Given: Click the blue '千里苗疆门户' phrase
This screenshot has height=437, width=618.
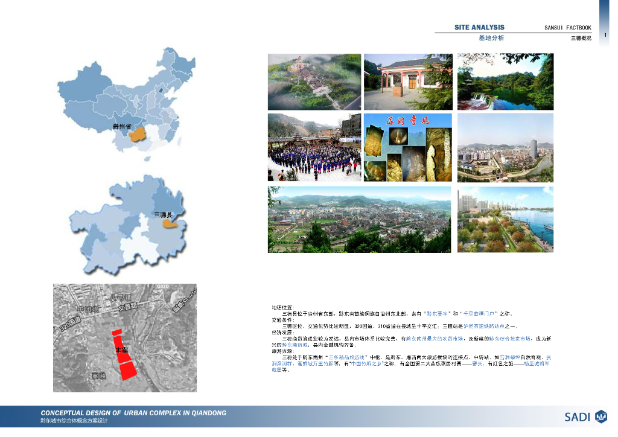Looking at the screenshot, I should [478, 314].
